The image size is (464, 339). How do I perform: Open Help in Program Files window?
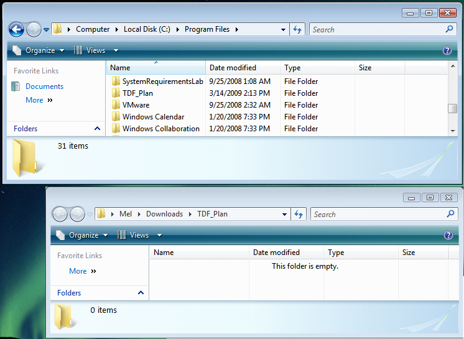(447, 50)
